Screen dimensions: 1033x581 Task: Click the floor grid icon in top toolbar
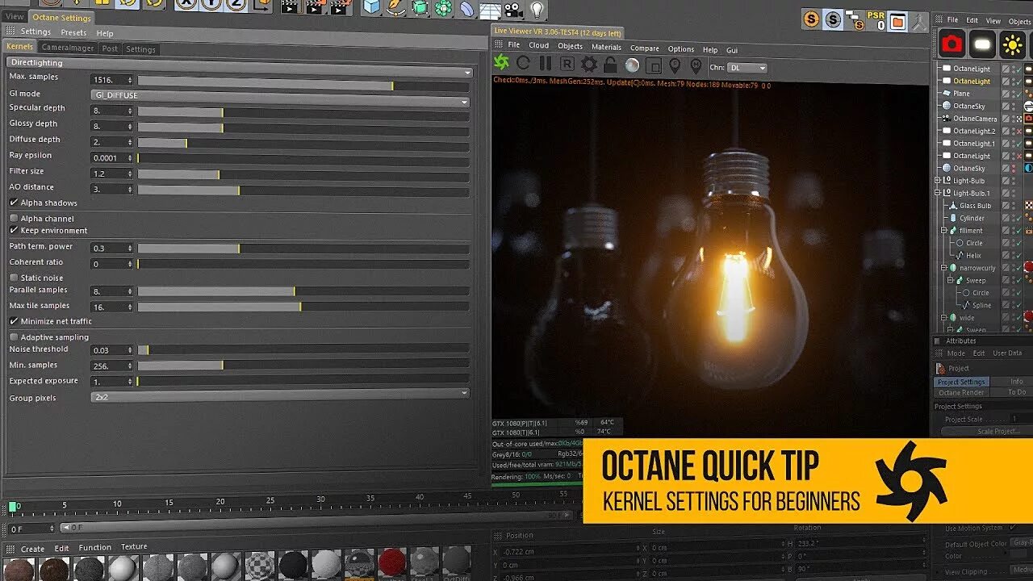490,10
